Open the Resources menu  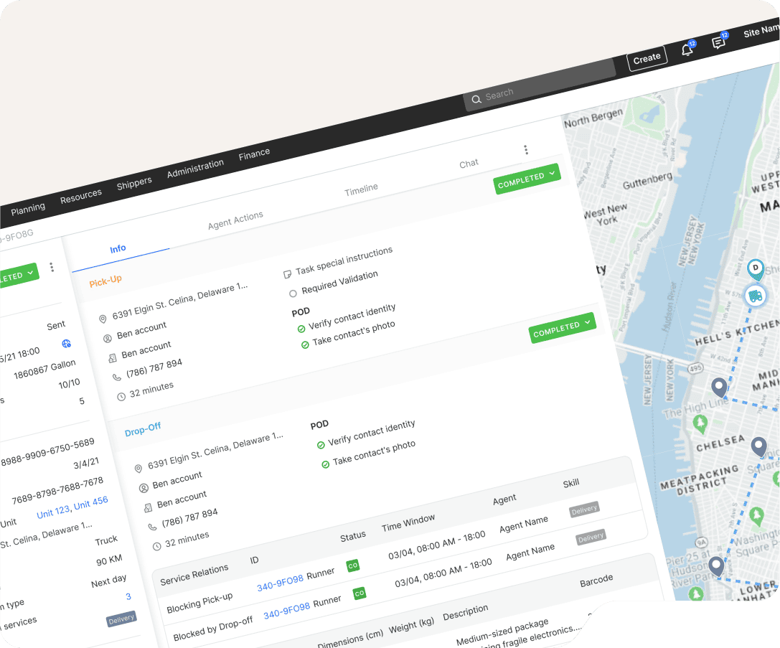(x=81, y=195)
